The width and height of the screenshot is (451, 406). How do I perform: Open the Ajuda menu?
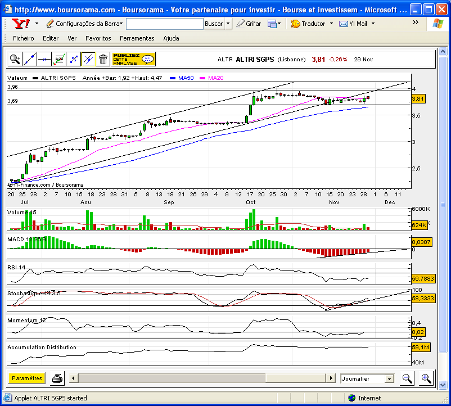click(x=171, y=38)
